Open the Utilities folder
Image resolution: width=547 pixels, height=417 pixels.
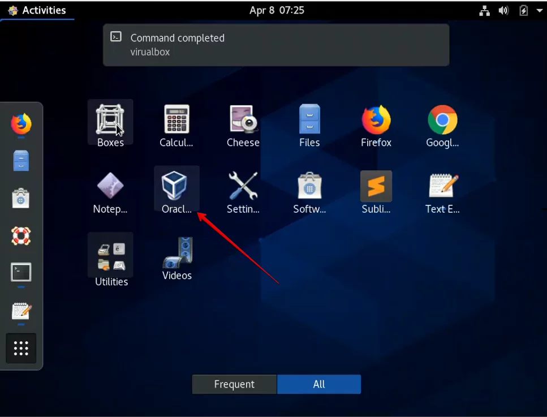(x=110, y=260)
